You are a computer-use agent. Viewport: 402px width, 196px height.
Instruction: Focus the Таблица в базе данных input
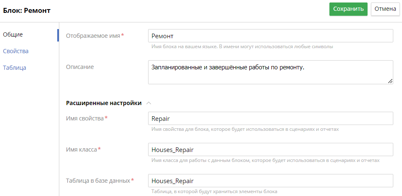[270, 181]
